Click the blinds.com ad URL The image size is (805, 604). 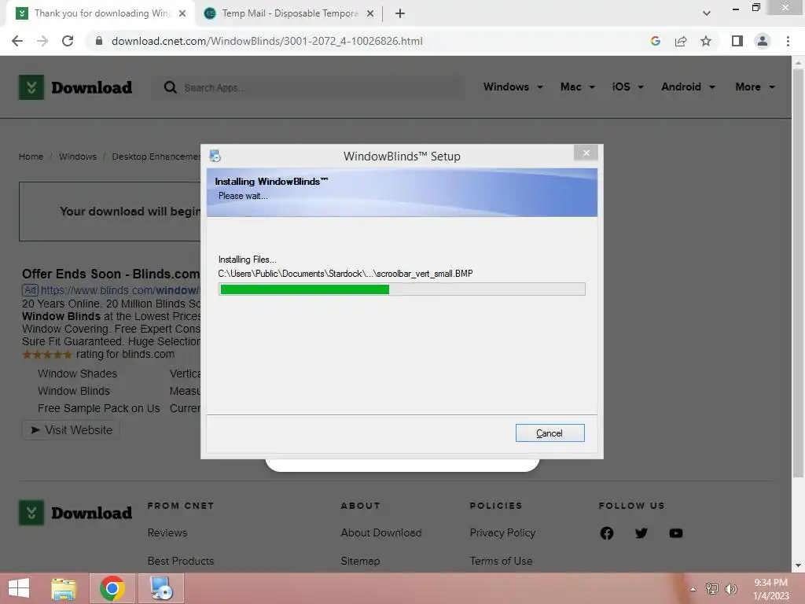point(120,290)
